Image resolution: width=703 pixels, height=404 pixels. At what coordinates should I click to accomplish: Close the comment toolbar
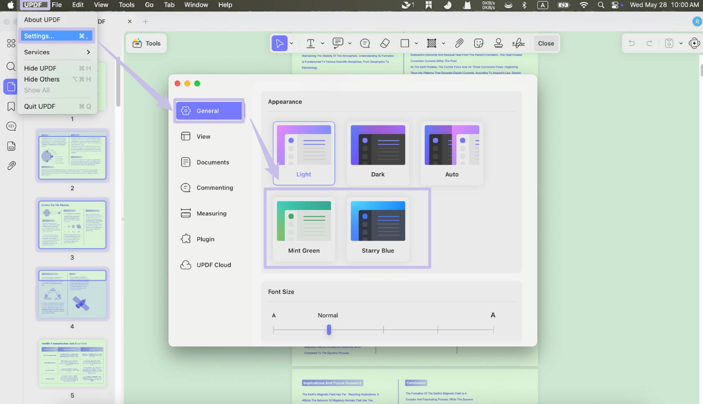point(546,43)
